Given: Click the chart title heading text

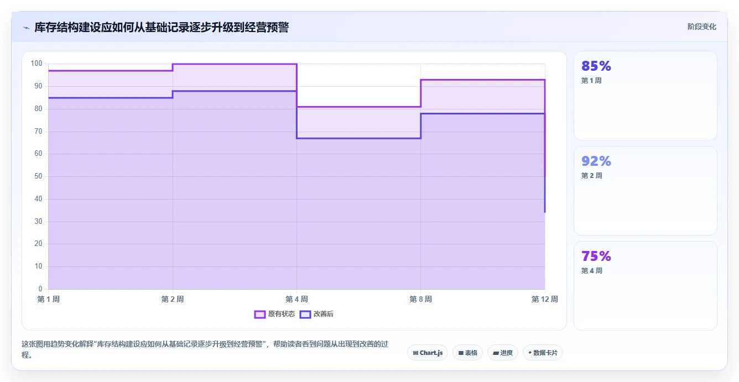Looking at the screenshot, I should coord(162,28).
